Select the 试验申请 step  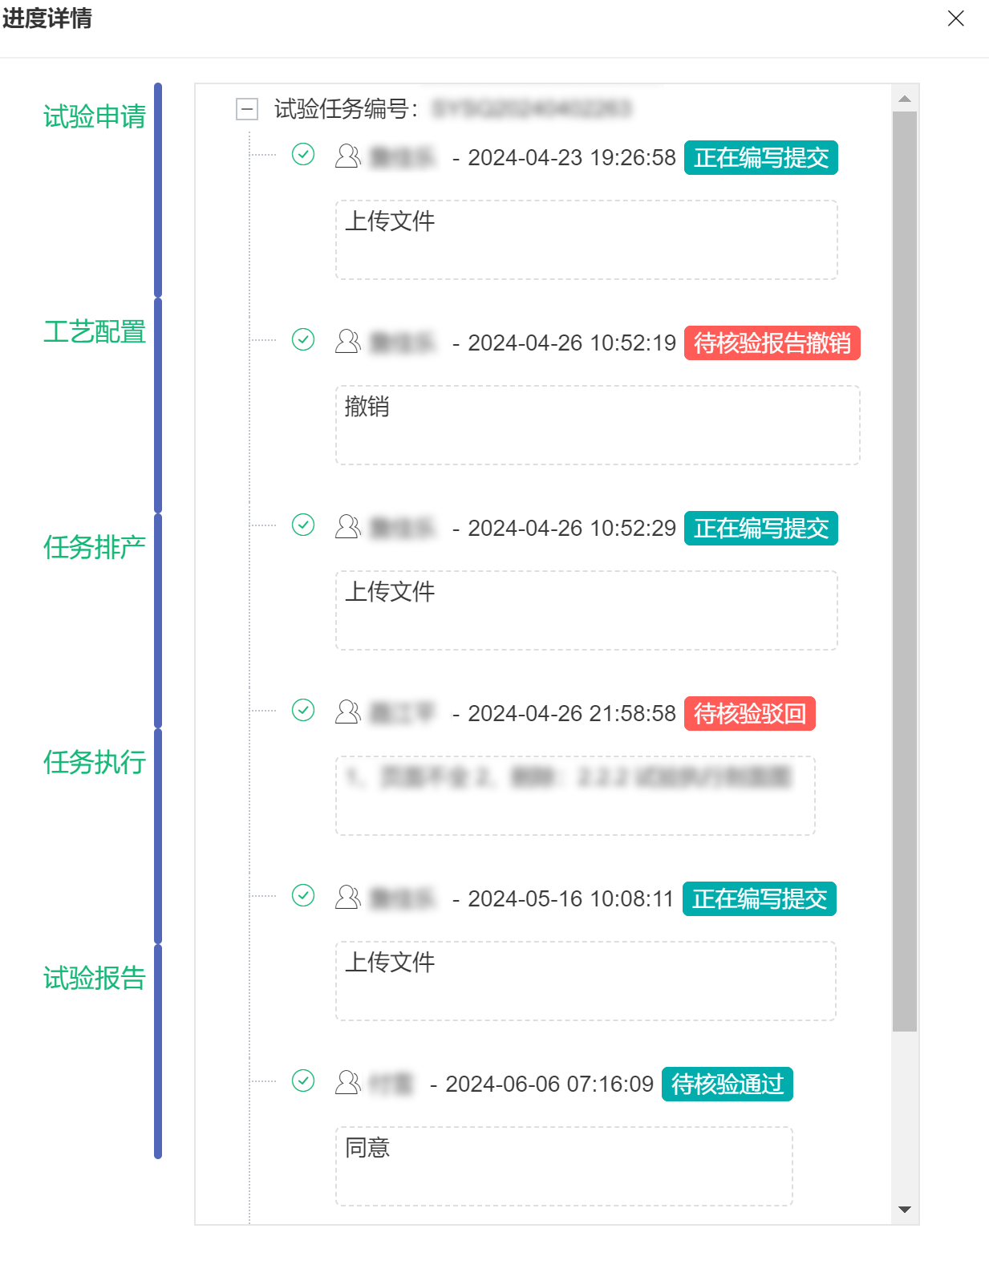pyautogui.click(x=95, y=116)
